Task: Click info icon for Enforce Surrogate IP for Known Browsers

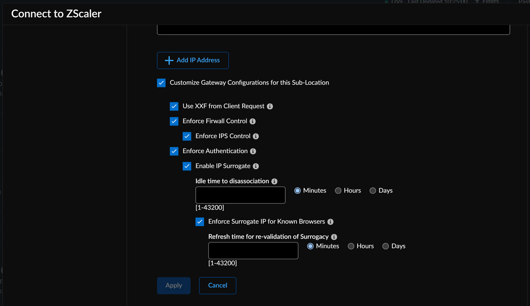Action: pos(330,222)
